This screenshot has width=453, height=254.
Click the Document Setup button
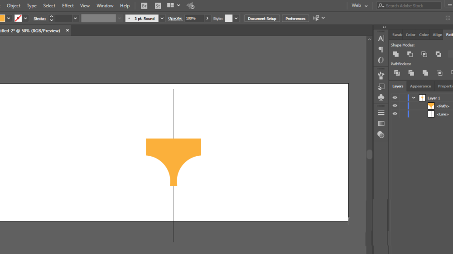click(x=262, y=19)
